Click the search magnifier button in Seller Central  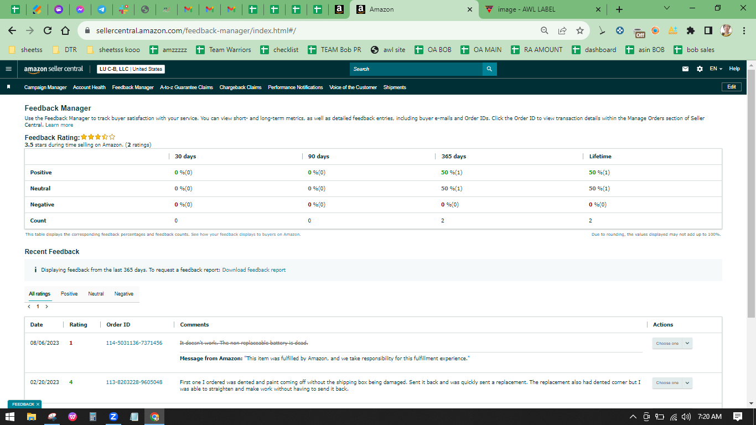[489, 69]
